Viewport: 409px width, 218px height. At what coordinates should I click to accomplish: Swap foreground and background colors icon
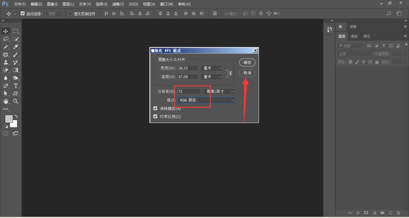point(16,116)
